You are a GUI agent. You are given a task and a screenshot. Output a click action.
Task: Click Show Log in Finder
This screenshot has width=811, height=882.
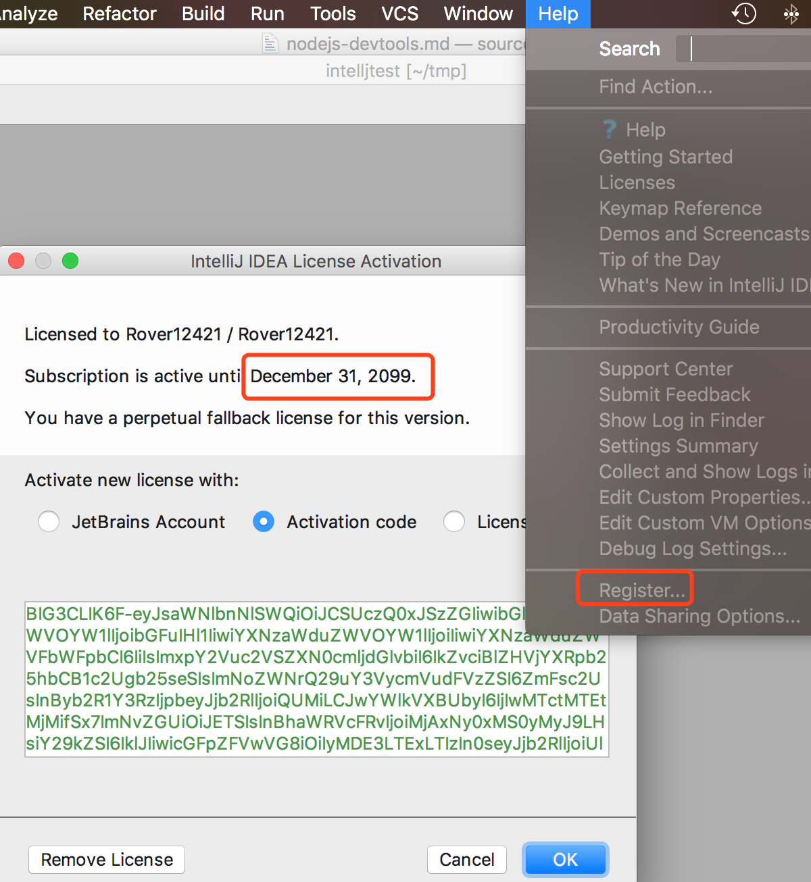pyautogui.click(x=681, y=420)
